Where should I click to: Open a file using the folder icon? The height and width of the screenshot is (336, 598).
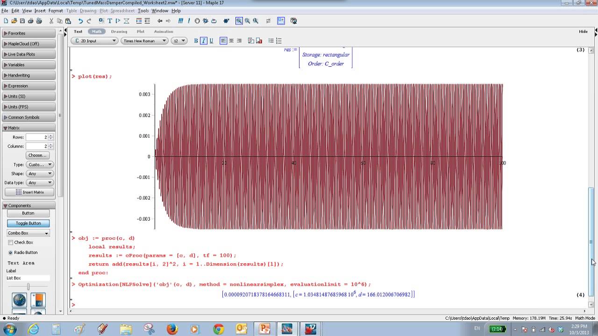(14, 21)
